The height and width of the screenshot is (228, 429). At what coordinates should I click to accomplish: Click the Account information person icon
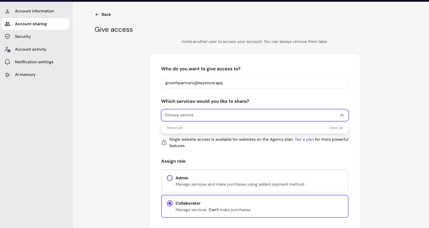pyautogui.click(x=8, y=11)
